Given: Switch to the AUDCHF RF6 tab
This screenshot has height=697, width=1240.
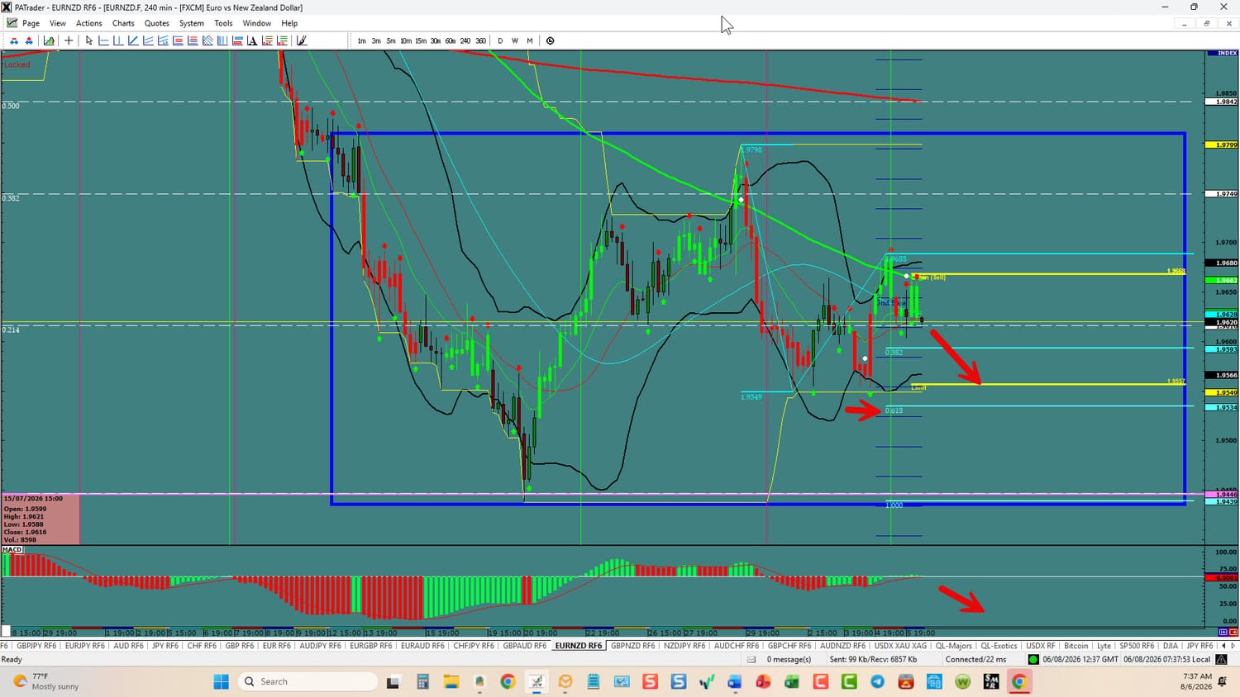Looking at the screenshot, I should click(736, 646).
